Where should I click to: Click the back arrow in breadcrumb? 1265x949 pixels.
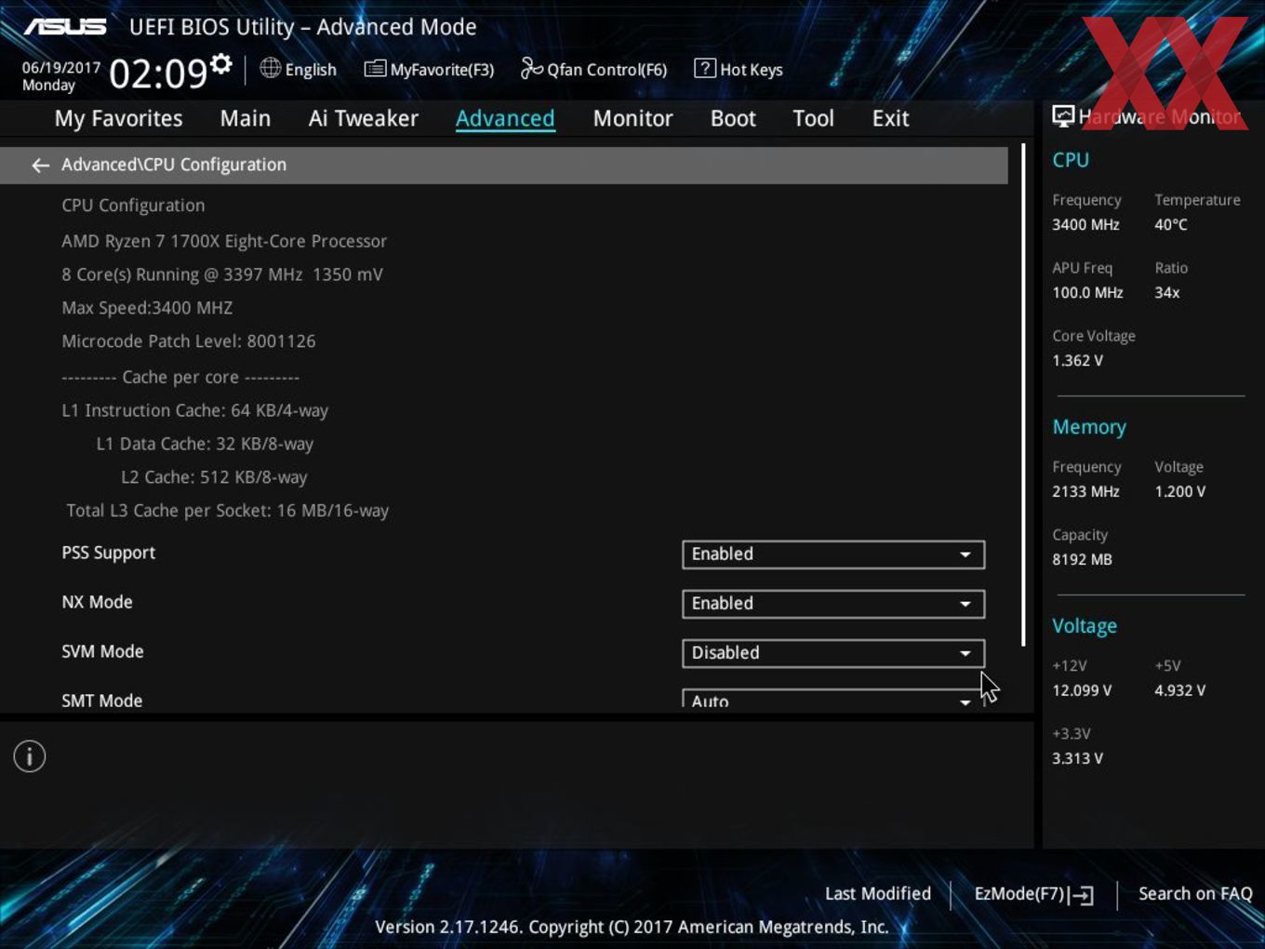40,166
